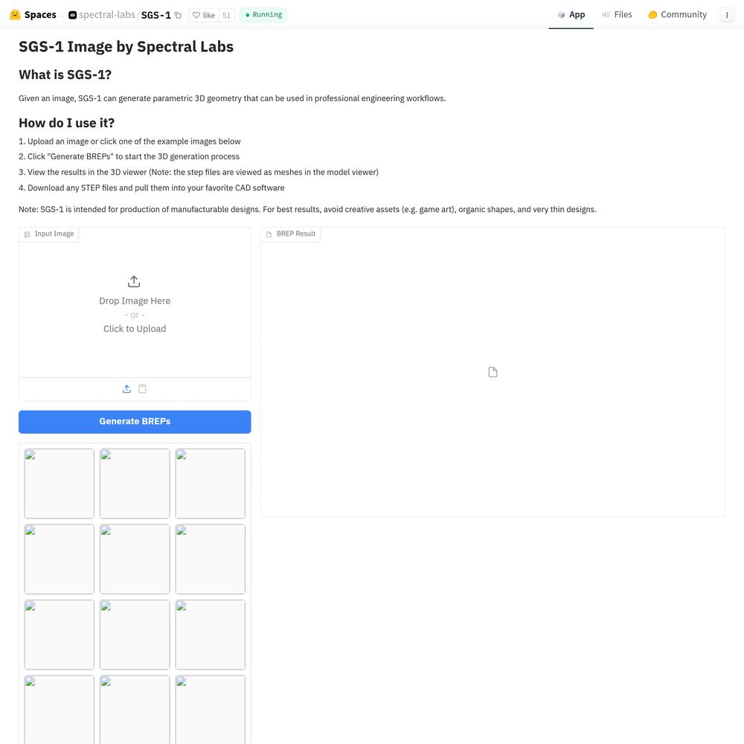Click the Input Image label icon

click(x=28, y=234)
